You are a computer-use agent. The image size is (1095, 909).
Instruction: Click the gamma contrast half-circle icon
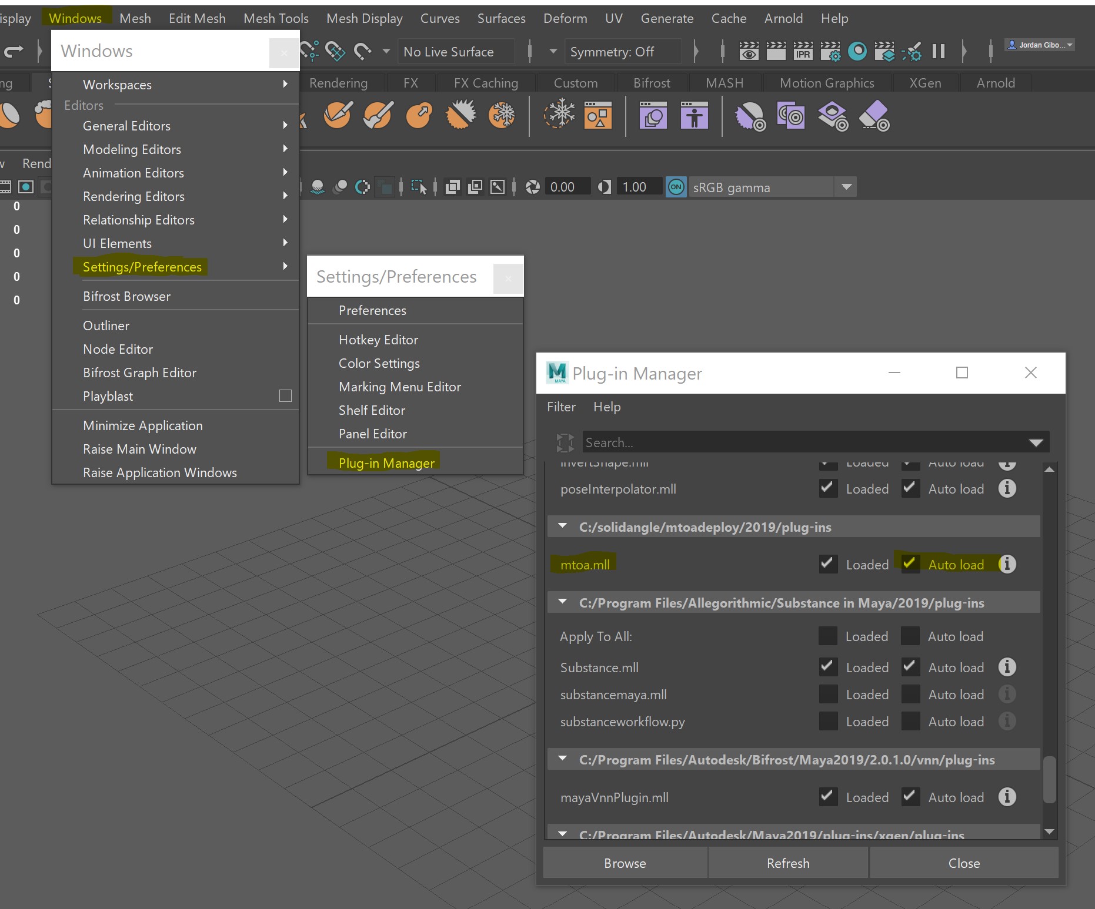click(604, 187)
